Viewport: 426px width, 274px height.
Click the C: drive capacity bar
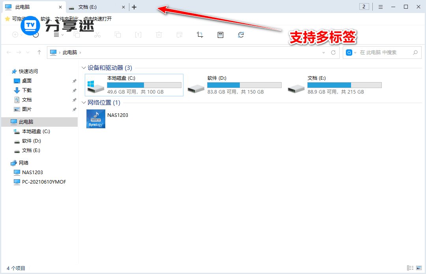(x=144, y=85)
